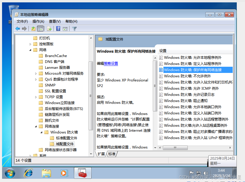Open the 策略设置 link
Screen dimensions: 245x182
111,64
